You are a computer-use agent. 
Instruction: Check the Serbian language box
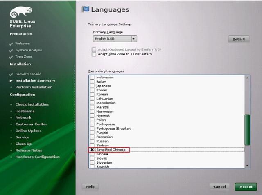92,145
